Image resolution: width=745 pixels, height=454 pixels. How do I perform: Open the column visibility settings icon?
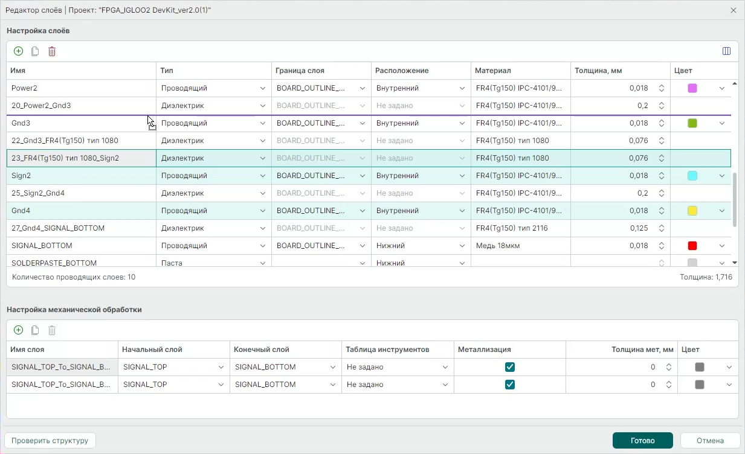[726, 51]
